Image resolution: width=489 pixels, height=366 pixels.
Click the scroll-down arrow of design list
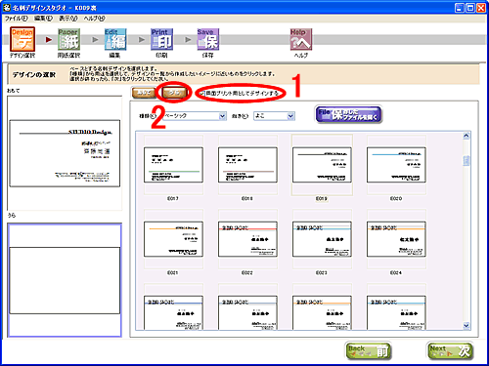click(467, 325)
